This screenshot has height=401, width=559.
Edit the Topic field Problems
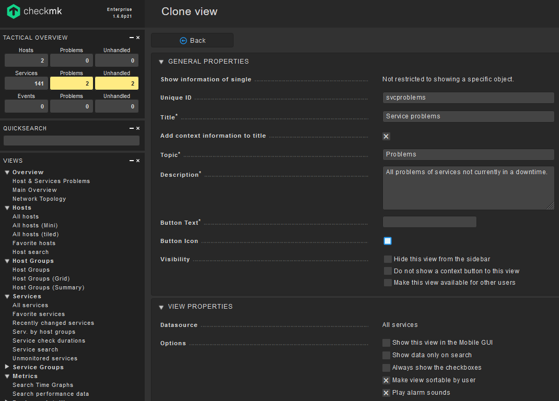[468, 154]
